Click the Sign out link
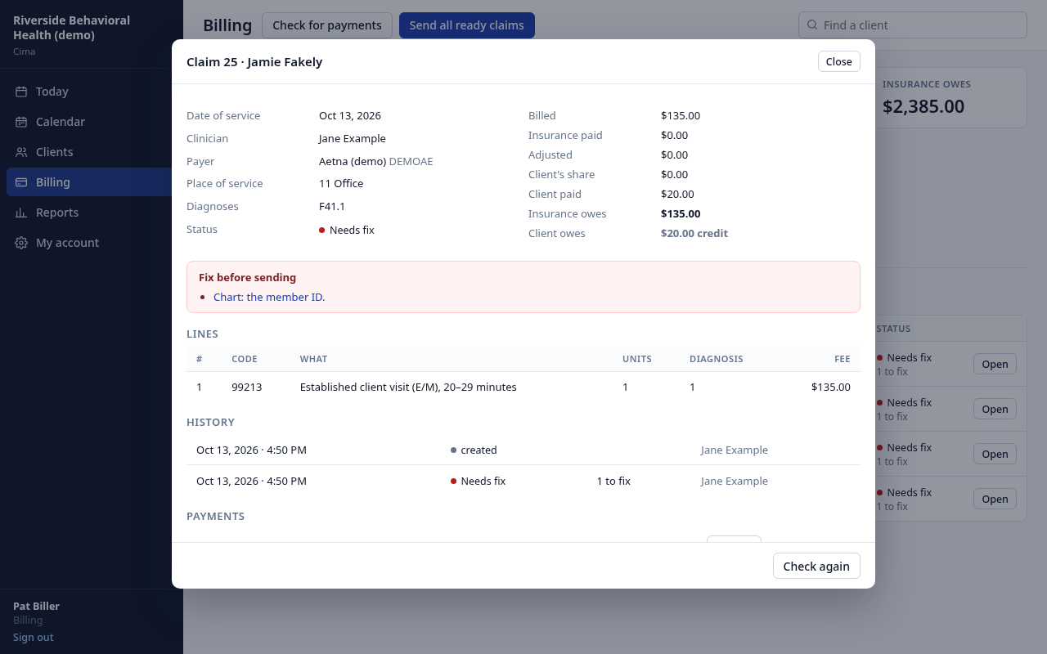This screenshot has height=654, width=1047. (x=34, y=637)
